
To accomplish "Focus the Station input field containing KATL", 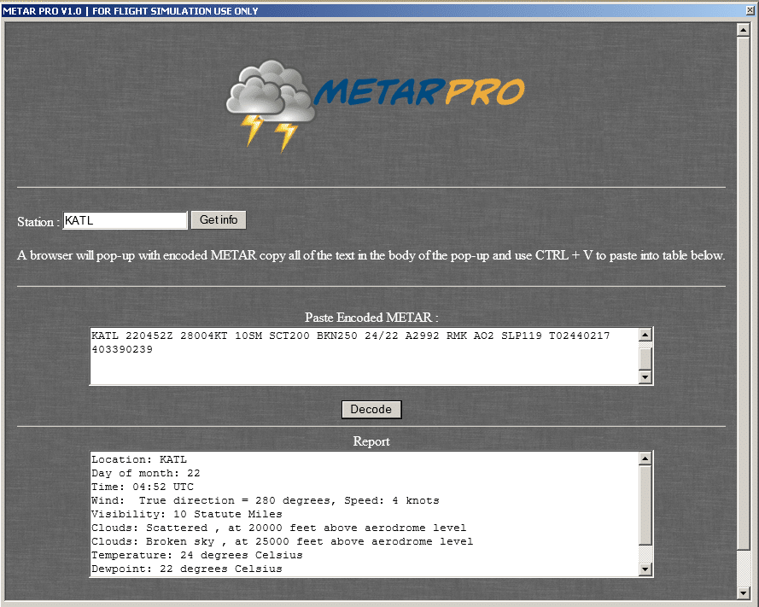I will (125, 220).
